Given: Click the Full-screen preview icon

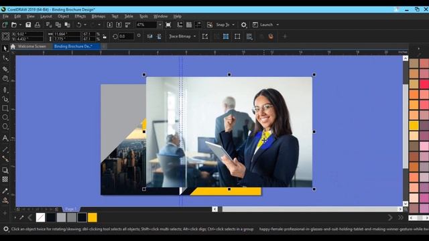Looking at the screenshot, I should click(168, 25).
